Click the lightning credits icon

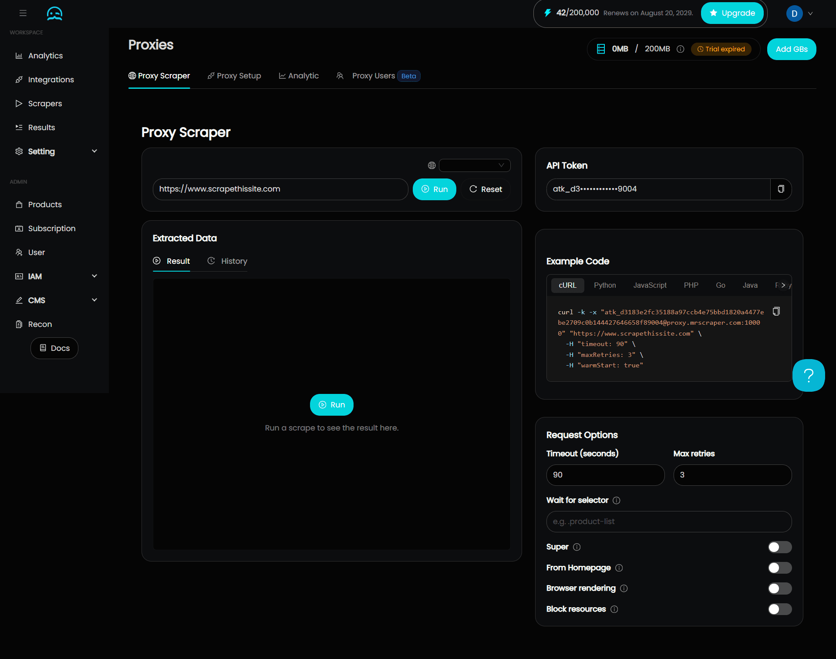(547, 13)
